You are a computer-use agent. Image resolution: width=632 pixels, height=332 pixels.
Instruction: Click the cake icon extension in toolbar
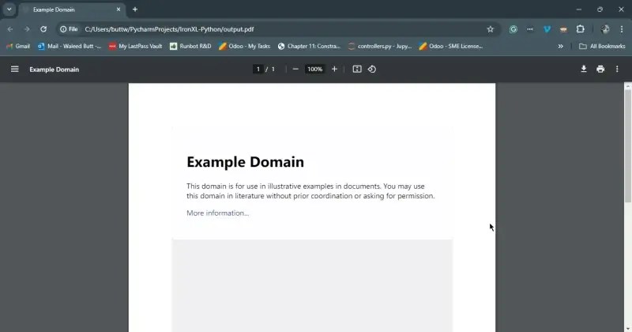coord(563,29)
